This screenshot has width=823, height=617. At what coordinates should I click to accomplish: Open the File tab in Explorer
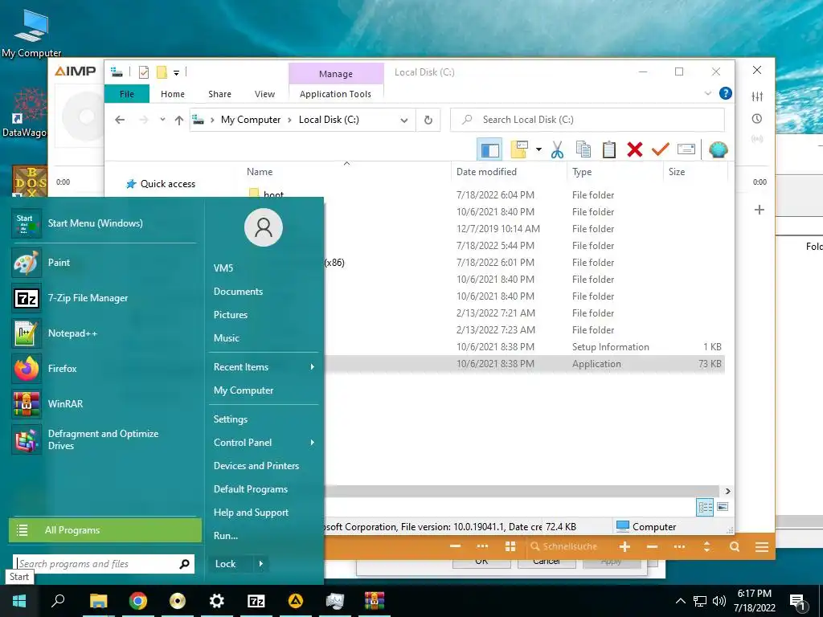126,94
